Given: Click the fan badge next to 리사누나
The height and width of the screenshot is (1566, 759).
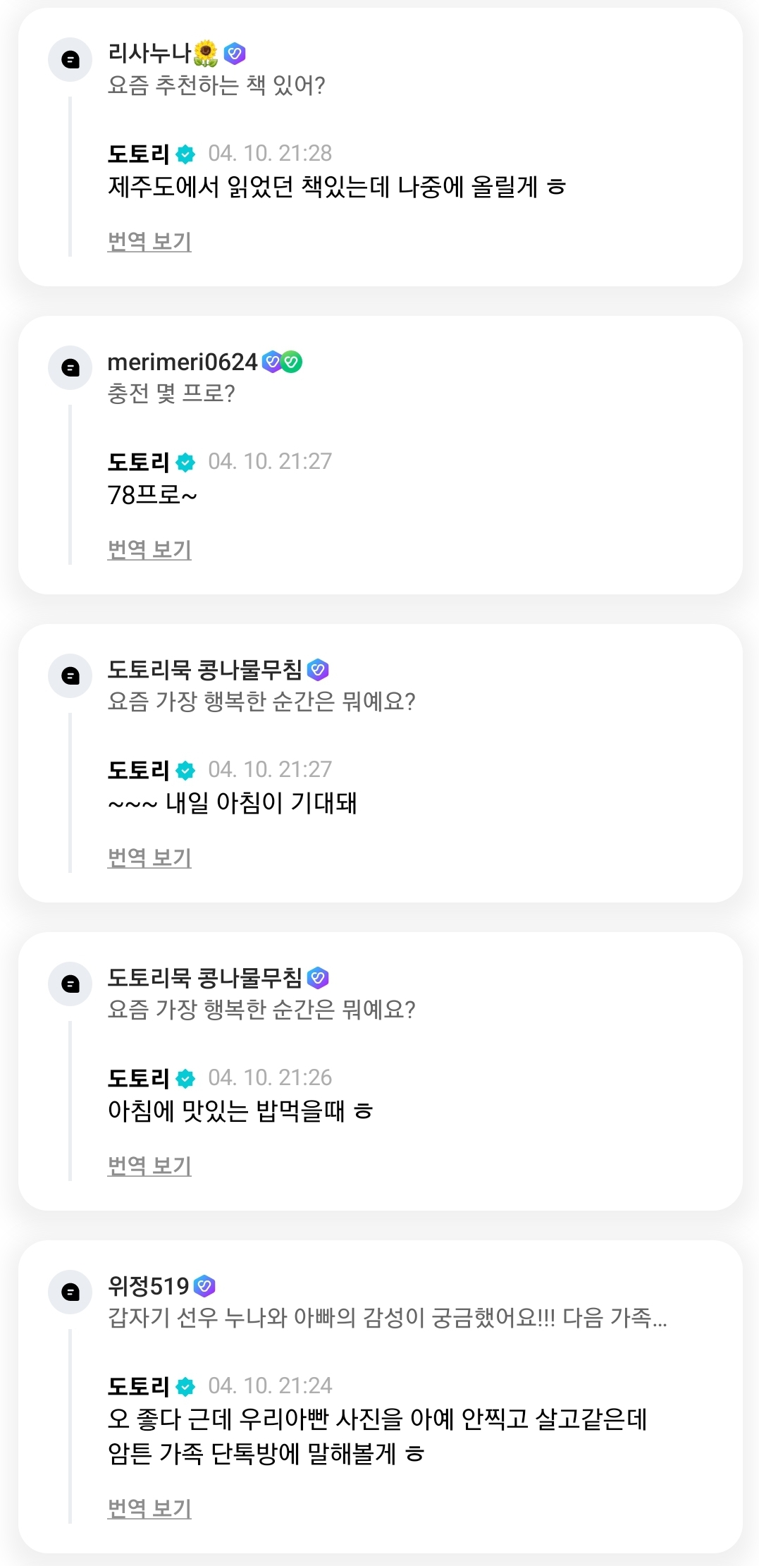Looking at the screenshot, I should point(235,53).
